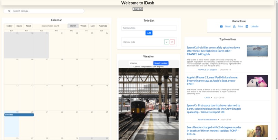The width and height of the screenshot is (278, 140).
Task: Open the Apple's iPhone 13 headline
Action: click(212, 81)
